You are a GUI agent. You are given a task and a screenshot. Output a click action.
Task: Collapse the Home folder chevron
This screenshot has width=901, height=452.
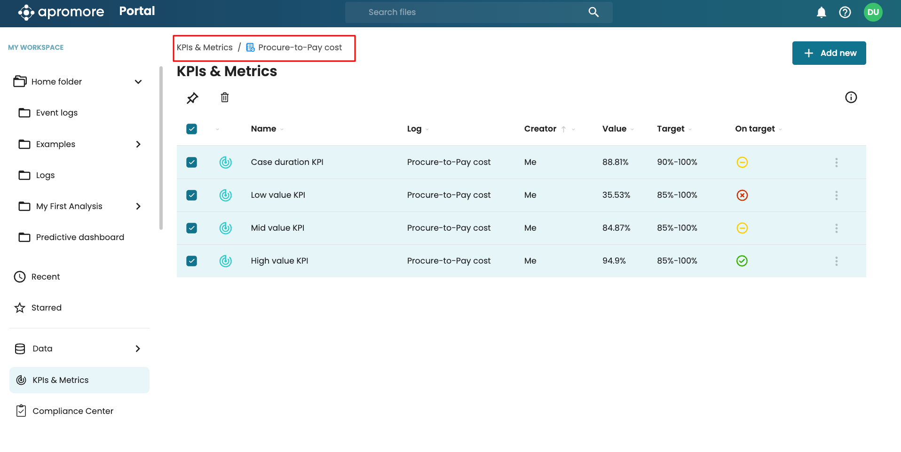138,82
